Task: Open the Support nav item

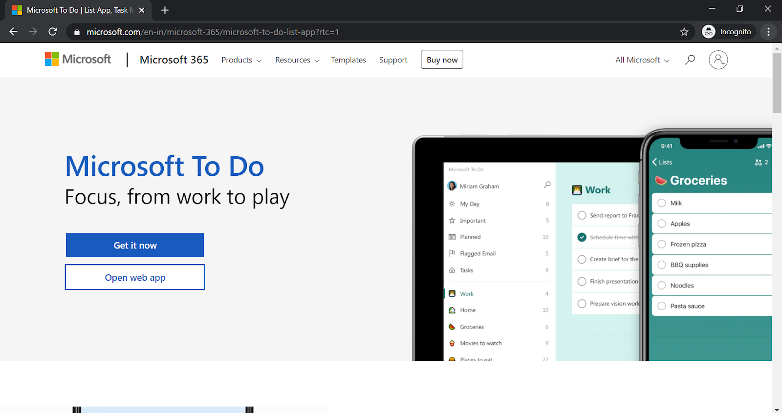Action: pyautogui.click(x=393, y=60)
